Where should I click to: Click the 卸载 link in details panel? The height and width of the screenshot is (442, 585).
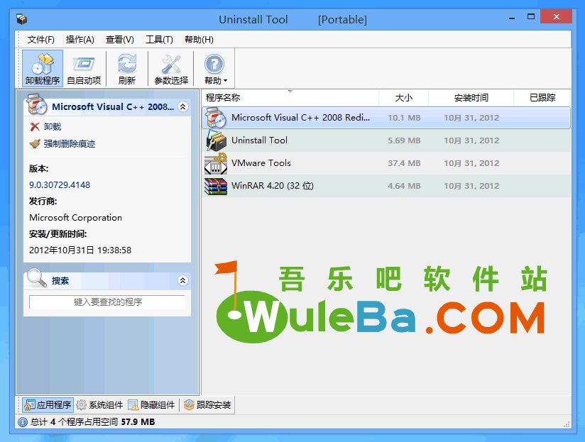pyautogui.click(x=53, y=127)
